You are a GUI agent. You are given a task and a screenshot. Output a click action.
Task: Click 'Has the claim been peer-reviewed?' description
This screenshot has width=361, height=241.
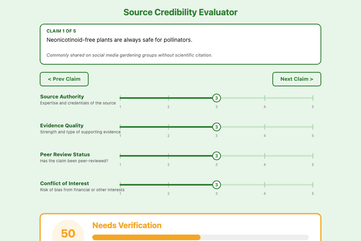(x=74, y=161)
